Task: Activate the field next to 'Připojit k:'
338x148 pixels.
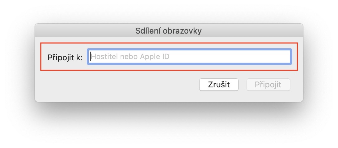Action: (x=190, y=57)
